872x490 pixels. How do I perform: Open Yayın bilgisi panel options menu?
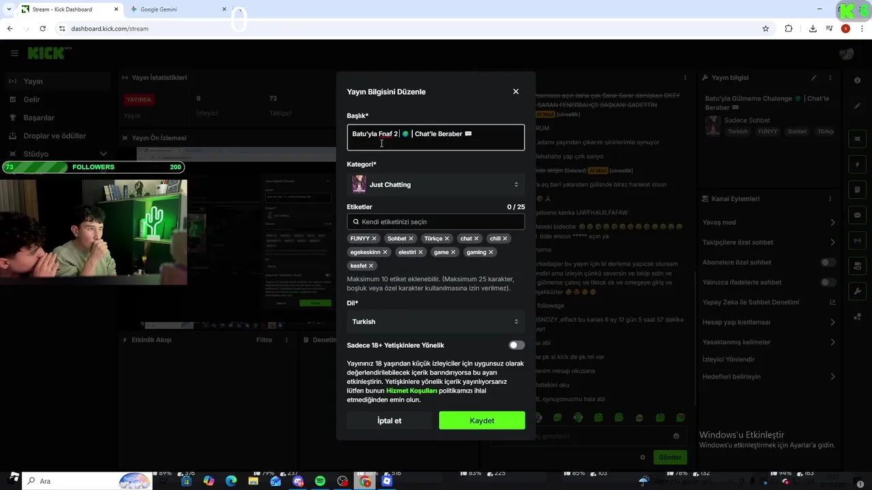830,78
